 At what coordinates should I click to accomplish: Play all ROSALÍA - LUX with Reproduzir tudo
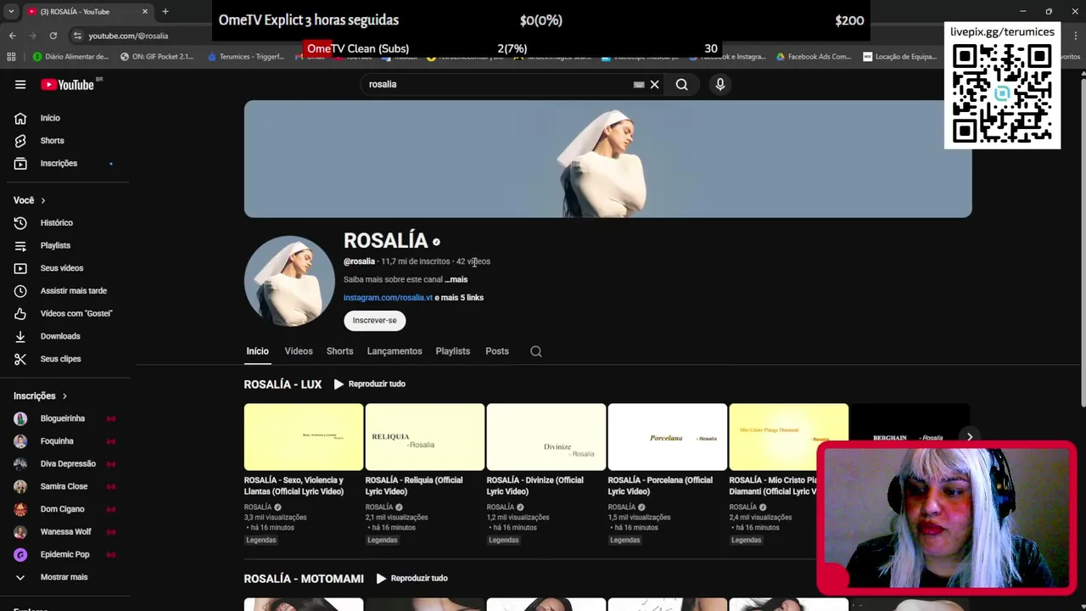370,384
